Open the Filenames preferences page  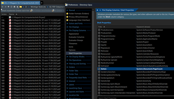[73, 43]
